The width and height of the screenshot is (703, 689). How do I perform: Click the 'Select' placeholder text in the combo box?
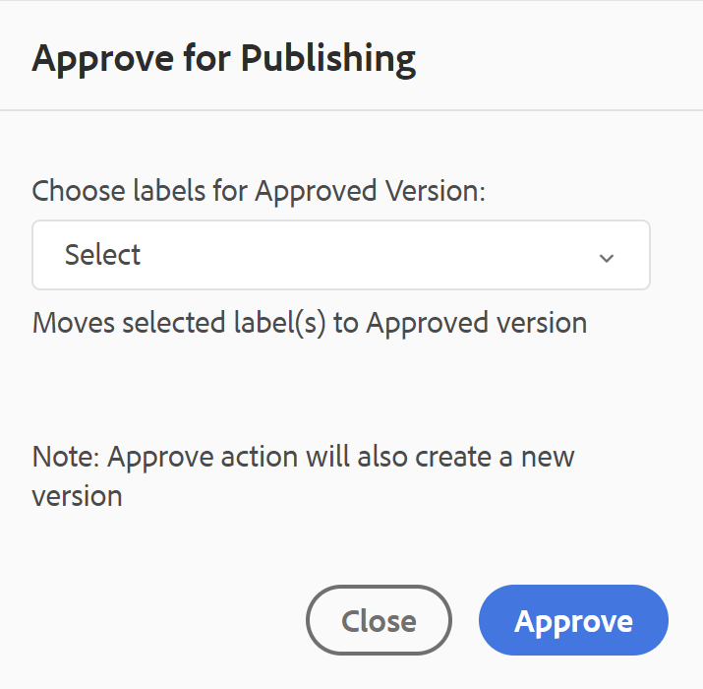[102, 255]
